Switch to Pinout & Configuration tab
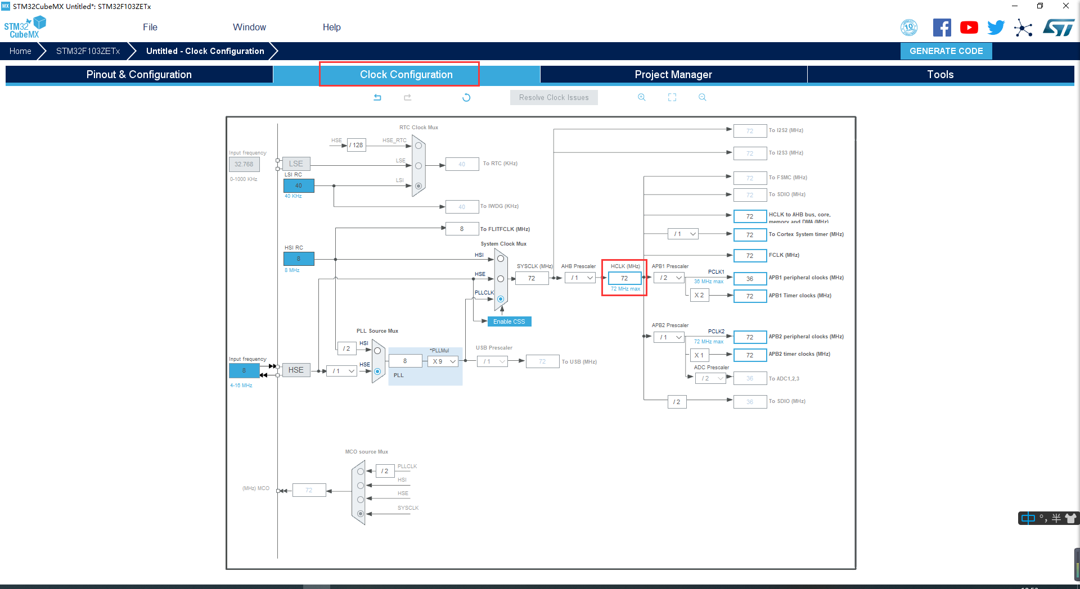The width and height of the screenshot is (1080, 589). coord(139,75)
